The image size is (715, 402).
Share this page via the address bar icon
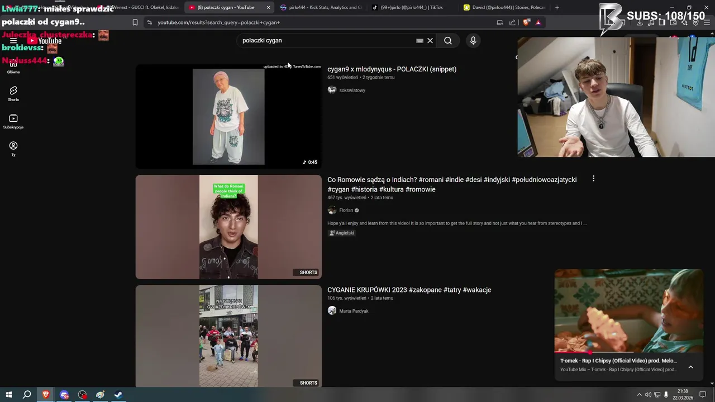pyautogui.click(x=512, y=22)
